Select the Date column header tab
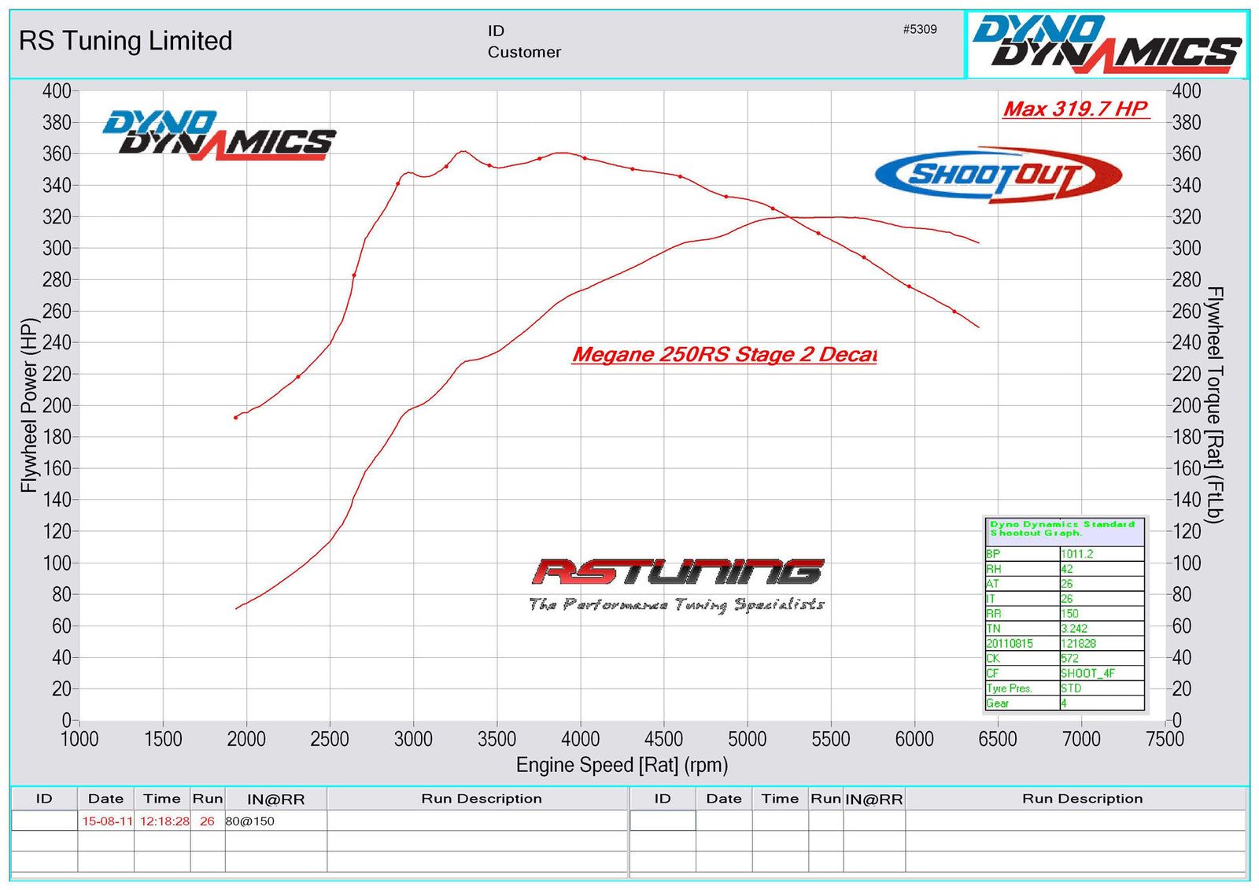 (x=105, y=798)
